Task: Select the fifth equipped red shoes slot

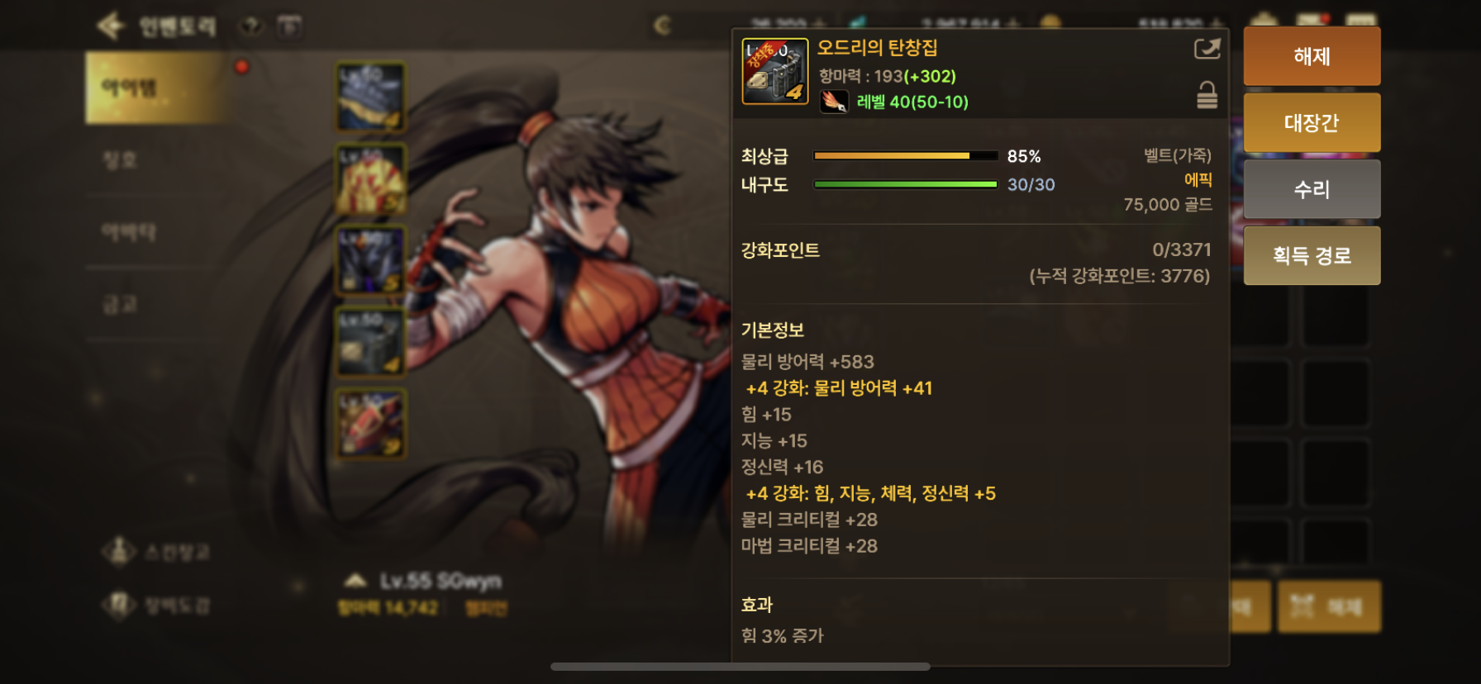Action: tap(371, 423)
